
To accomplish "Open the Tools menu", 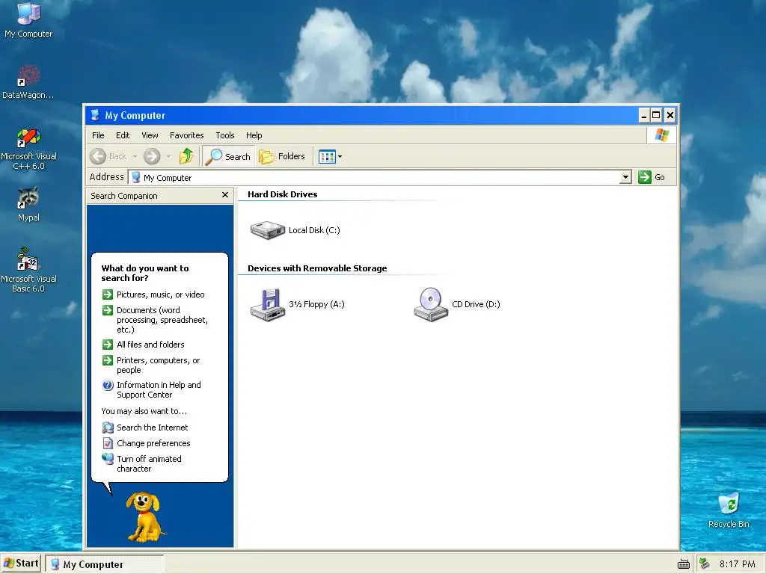I will (x=225, y=135).
